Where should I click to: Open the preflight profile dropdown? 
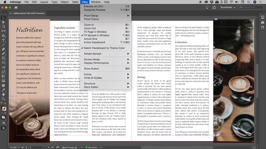click(x=82, y=147)
